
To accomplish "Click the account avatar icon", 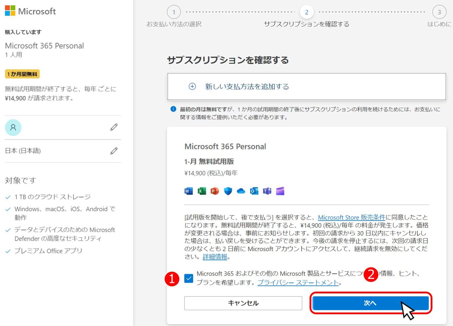I will pyautogui.click(x=13, y=127).
